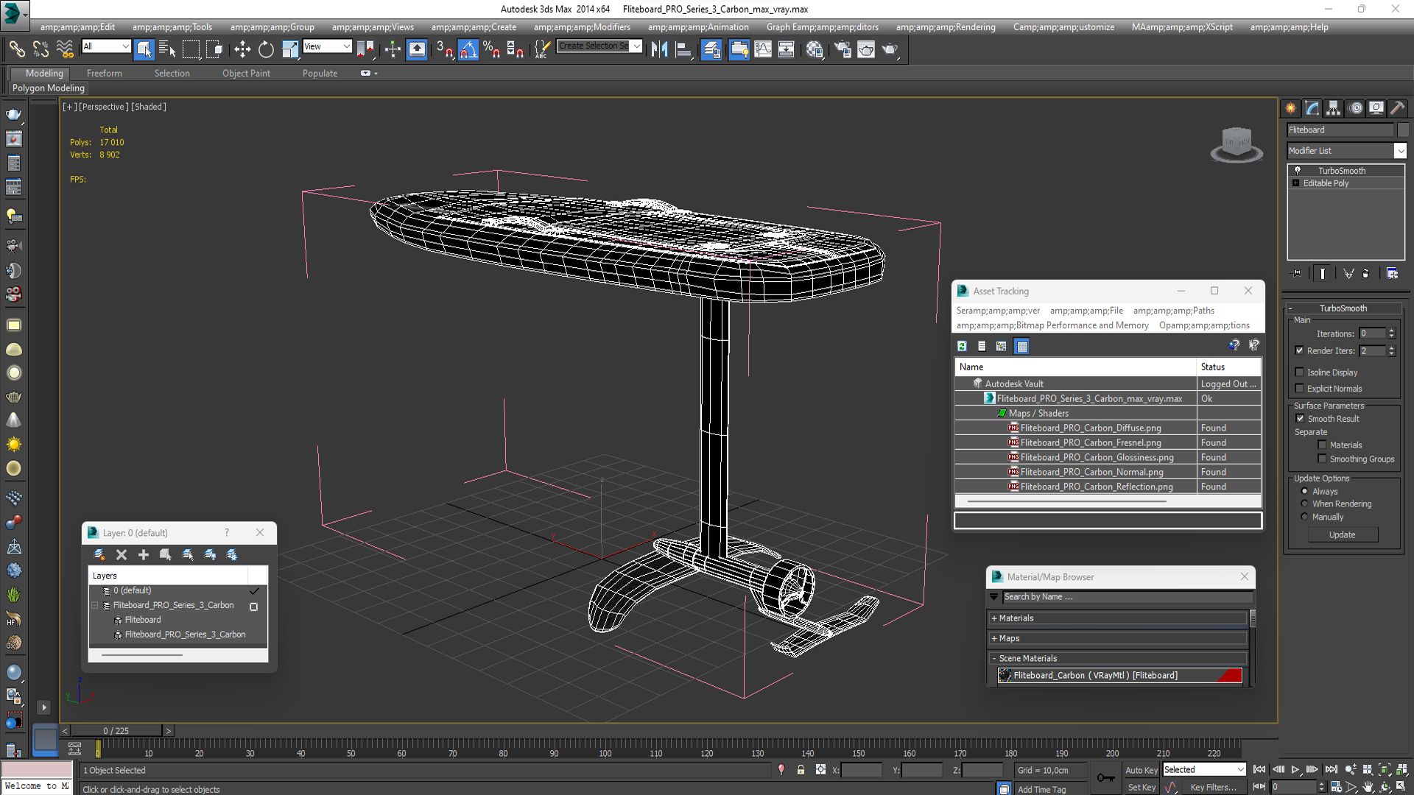Toggle the Angle Snap icon

coord(468,49)
